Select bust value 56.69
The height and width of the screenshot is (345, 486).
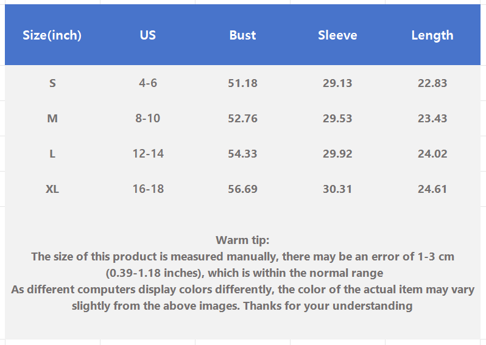tap(242, 189)
